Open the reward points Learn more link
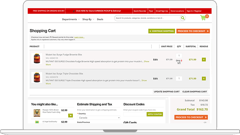This screenshot has height=135, width=240. (79, 37)
